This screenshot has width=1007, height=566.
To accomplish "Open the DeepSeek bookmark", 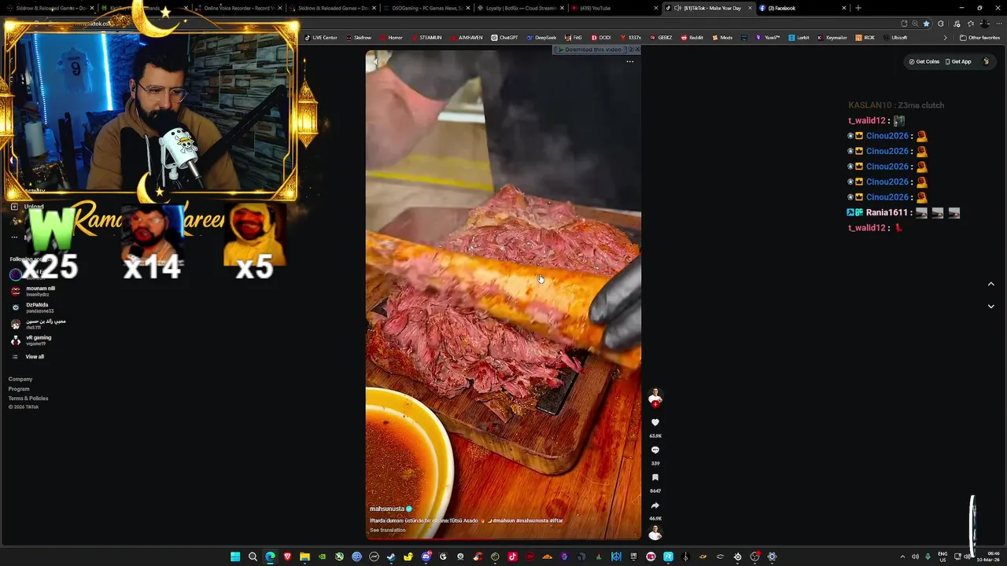I will click(541, 38).
